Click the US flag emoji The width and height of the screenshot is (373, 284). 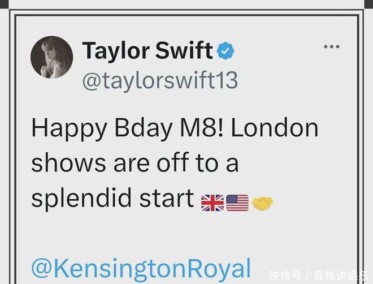(237, 203)
